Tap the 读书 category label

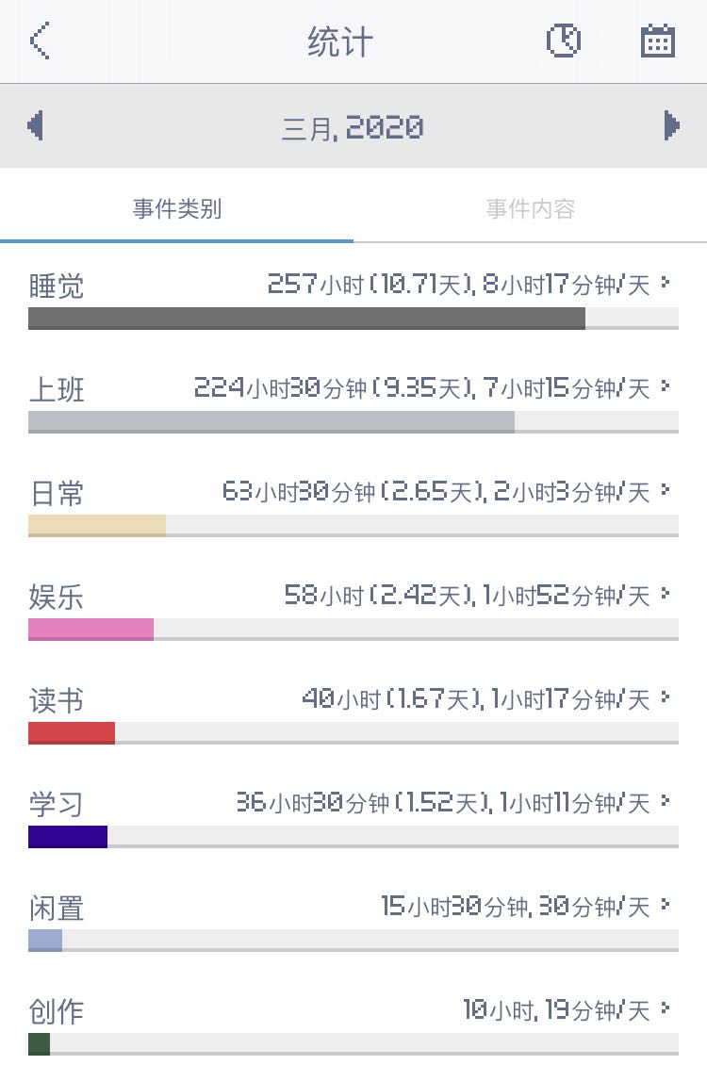[x=57, y=700]
